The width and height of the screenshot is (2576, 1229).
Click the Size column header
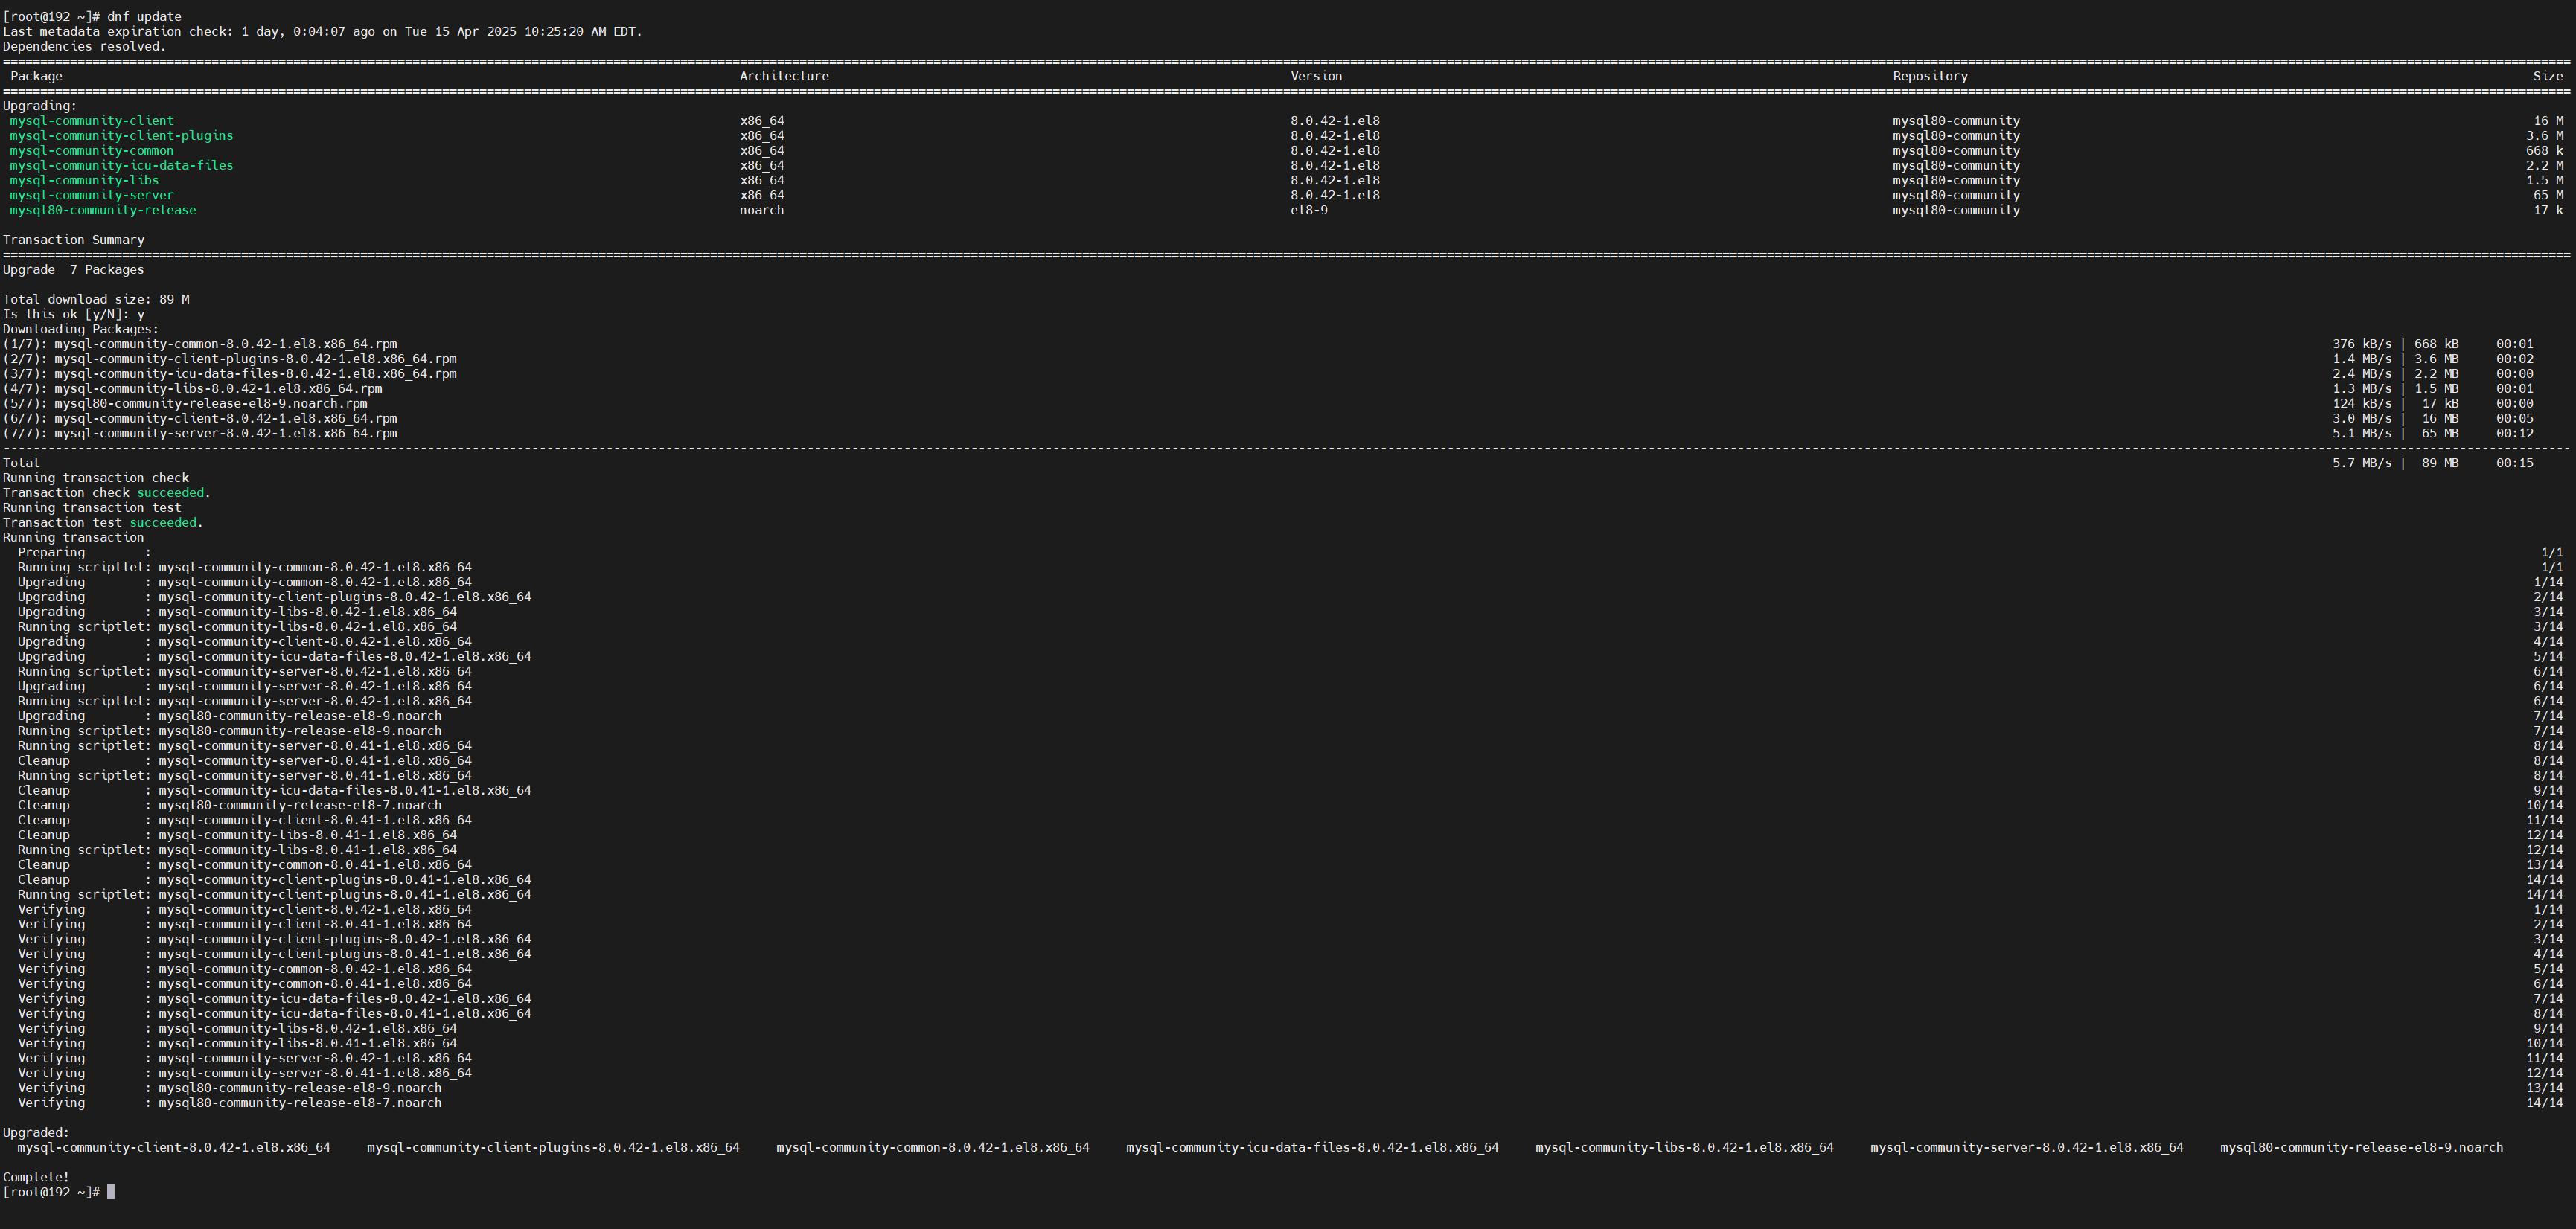(x=2547, y=76)
